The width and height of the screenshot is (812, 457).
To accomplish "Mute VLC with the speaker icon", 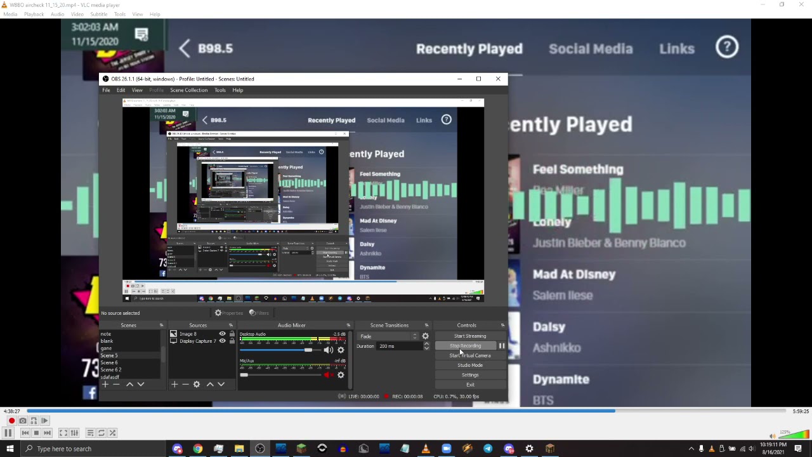I will click(773, 436).
